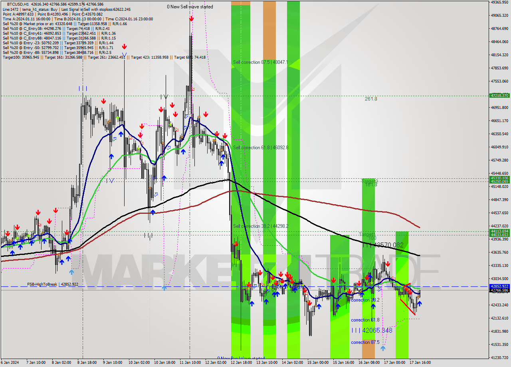Click the '11 Jan 10:00' time axis label

pyautogui.click(x=190, y=363)
